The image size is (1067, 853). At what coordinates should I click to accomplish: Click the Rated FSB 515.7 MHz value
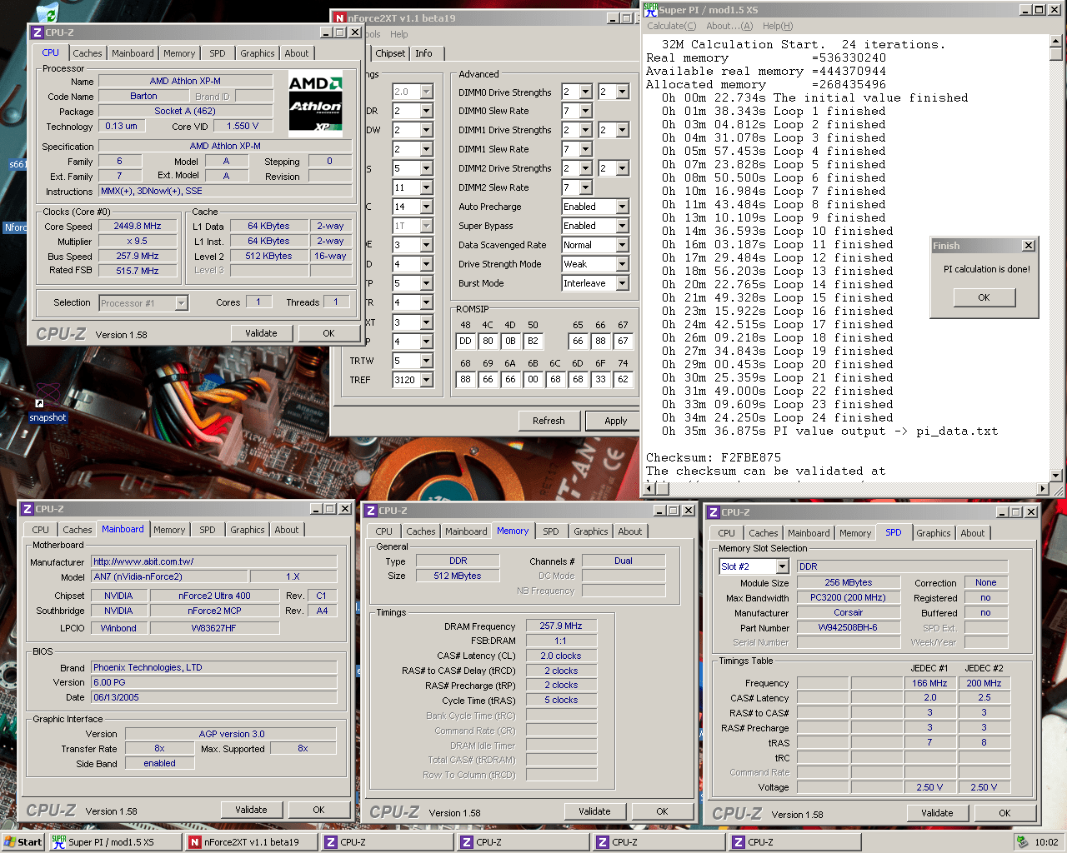138,271
